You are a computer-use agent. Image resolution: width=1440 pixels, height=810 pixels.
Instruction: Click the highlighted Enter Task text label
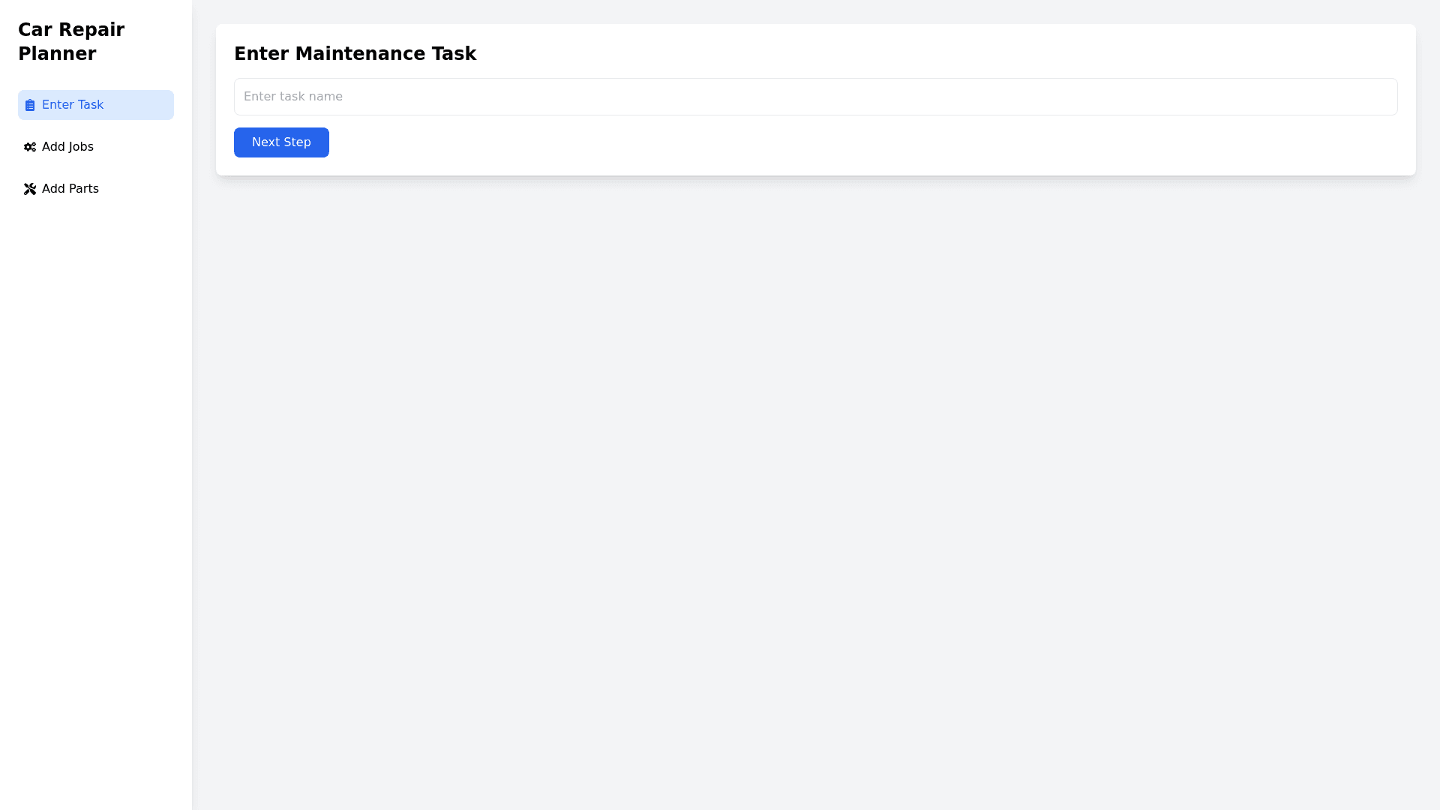(73, 105)
